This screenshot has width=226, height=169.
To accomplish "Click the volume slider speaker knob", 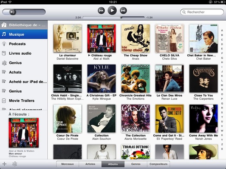I will 12,12.
